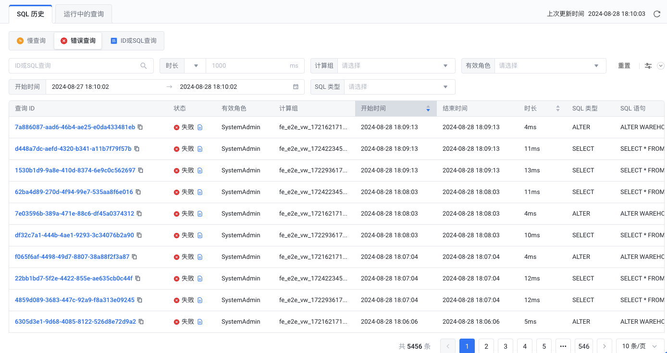Open query 62ba4d89-270d-4f94-99e7-535aa8f6e016
Screen dimensions: 667x353
pyautogui.click(x=74, y=192)
